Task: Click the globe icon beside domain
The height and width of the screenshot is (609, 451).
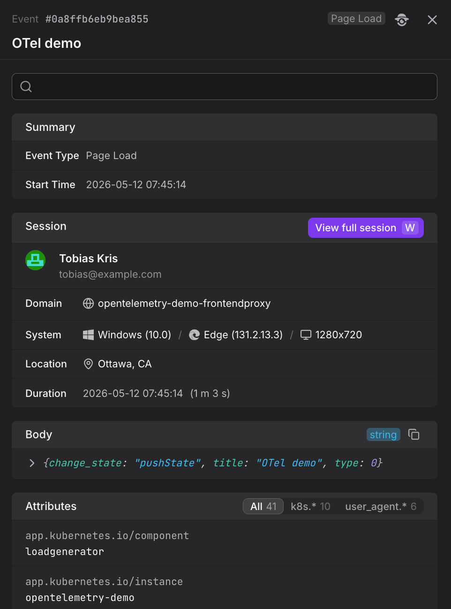Action: tap(88, 304)
